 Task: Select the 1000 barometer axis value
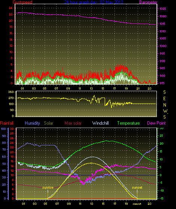[163, 46]
